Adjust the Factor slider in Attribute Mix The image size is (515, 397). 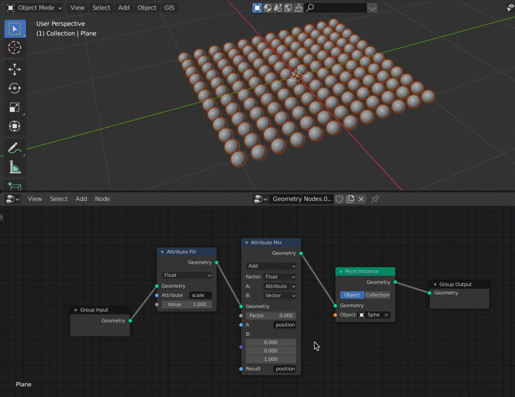271,316
